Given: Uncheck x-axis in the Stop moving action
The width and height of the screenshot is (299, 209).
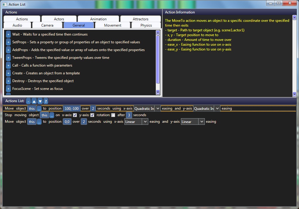Looking at the screenshot, I should (75, 115).
